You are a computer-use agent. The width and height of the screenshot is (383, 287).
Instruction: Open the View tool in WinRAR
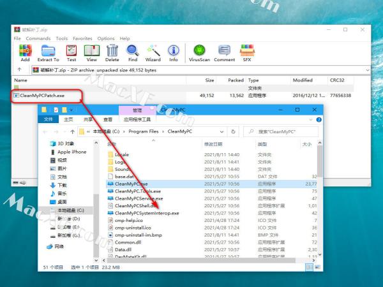point(91,53)
